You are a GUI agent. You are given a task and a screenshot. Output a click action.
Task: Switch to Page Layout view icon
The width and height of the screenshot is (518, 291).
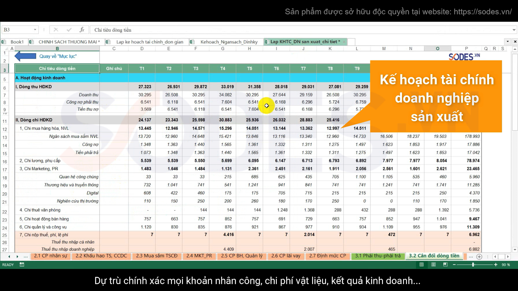434,264
